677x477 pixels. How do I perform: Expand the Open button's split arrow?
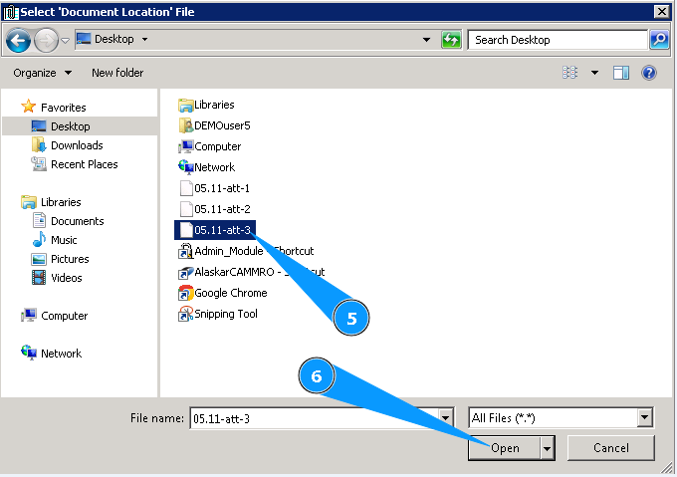(x=547, y=448)
